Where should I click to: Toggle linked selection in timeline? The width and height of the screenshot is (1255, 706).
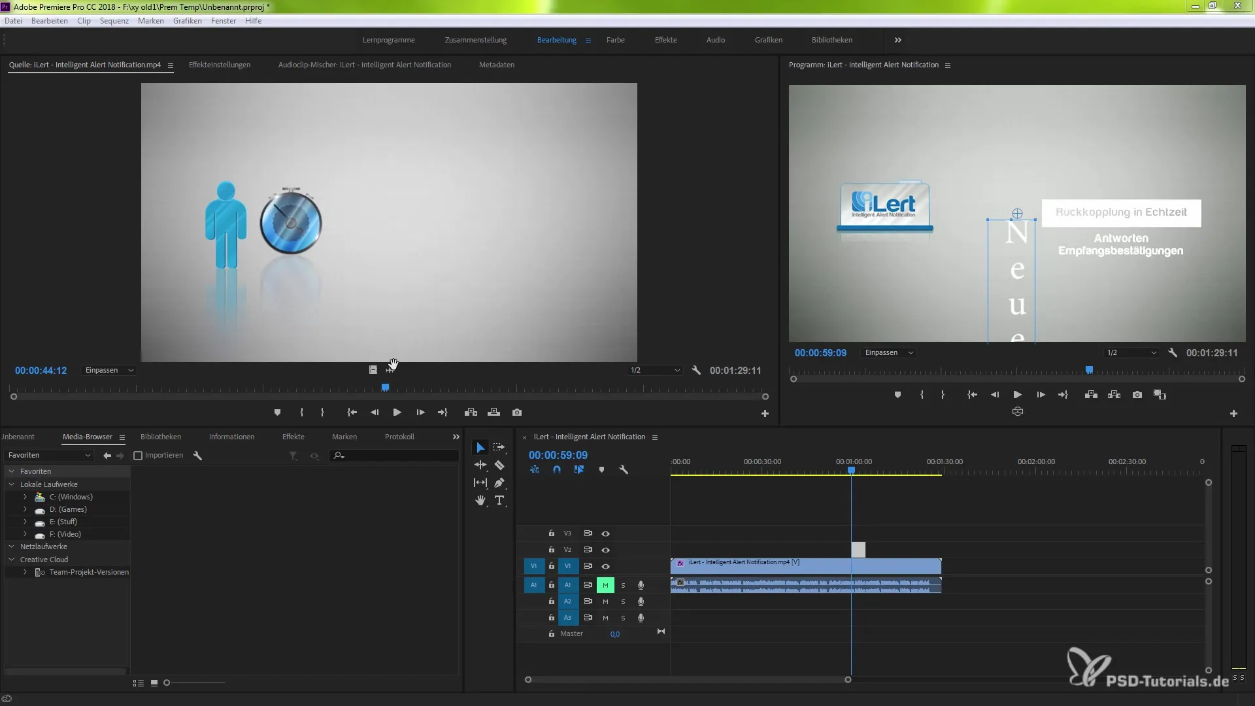point(579,470)
